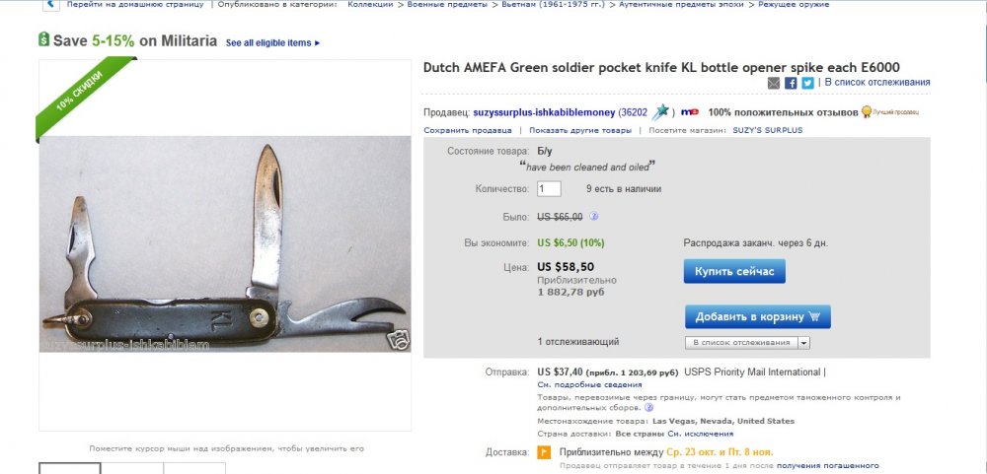987x474 pixels.
Task: Click the quantity input field
Action: [x=549, y=188]
